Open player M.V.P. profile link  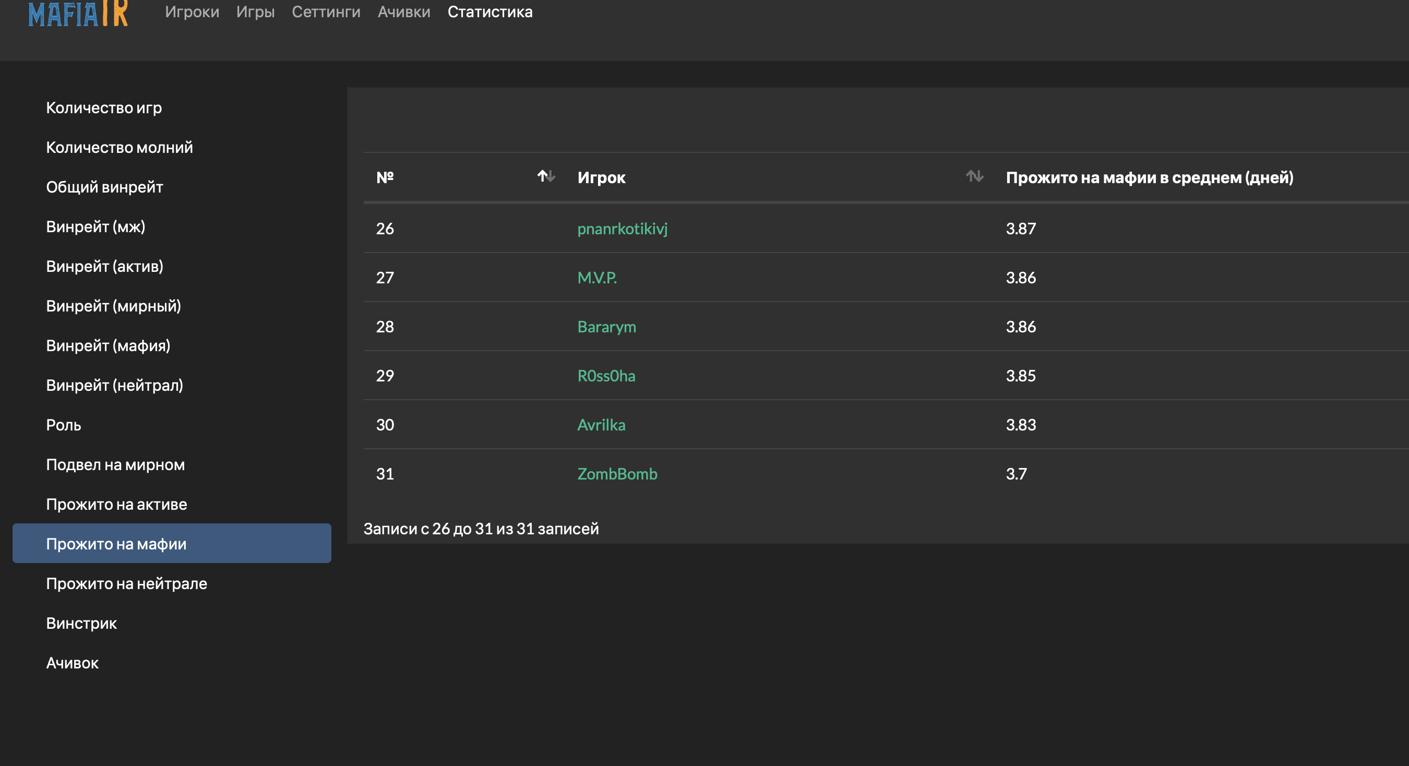click(x=597, y=277)
